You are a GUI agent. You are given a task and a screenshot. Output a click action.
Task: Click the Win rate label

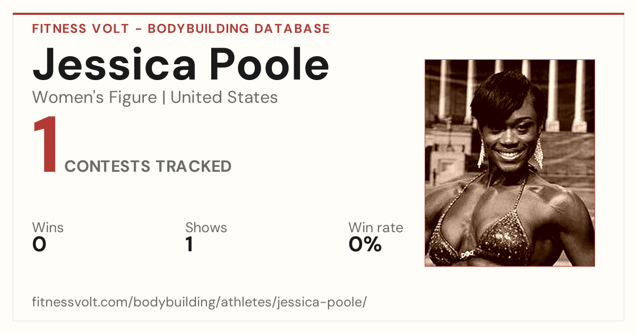click(x=376, y=227)
